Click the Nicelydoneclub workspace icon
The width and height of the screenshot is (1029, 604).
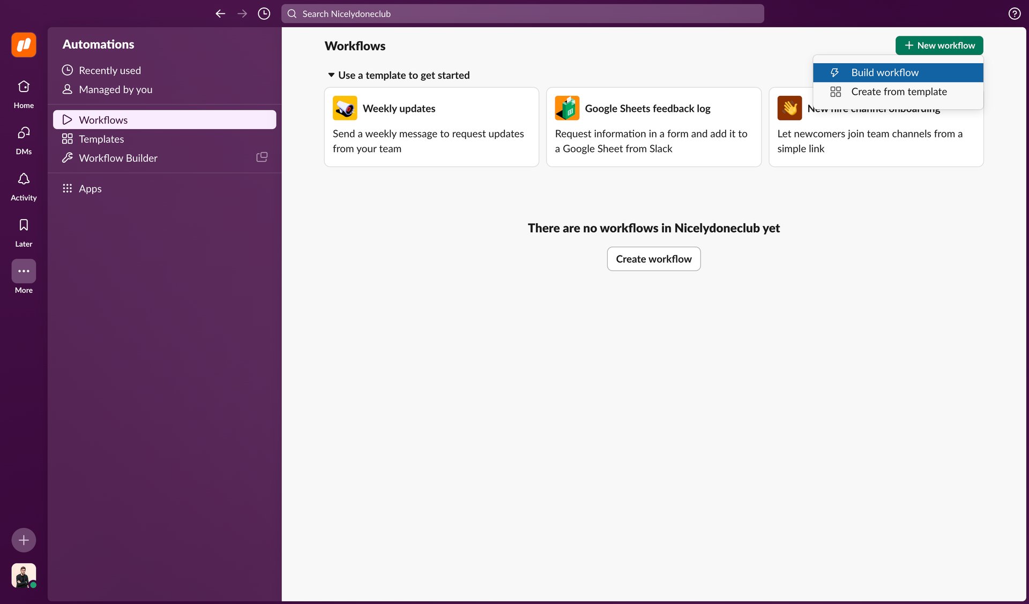click(x=23, y=45)
